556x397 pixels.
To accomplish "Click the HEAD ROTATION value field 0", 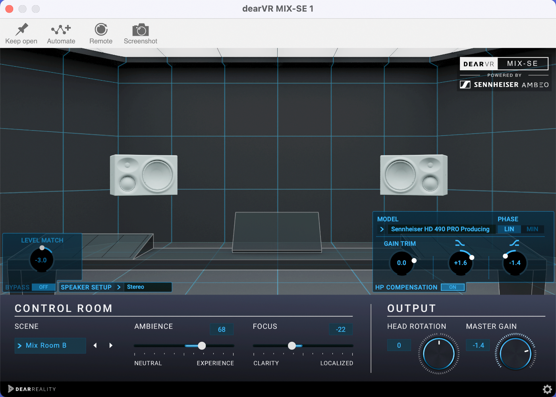I will pyautogui.click(x=399, y=345).
